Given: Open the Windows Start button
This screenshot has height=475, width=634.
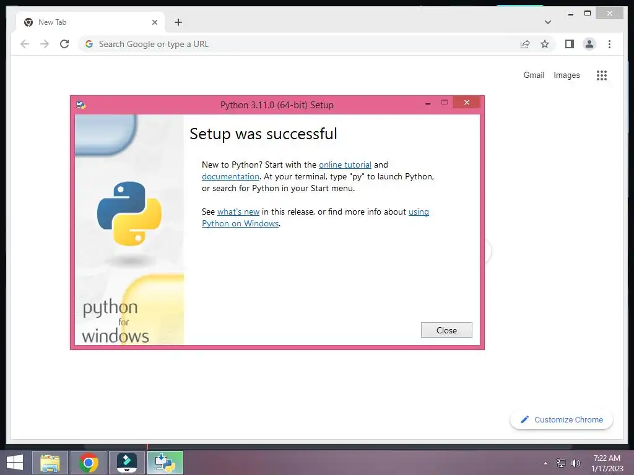Looking at the screenshot, I should pos(15,463).
